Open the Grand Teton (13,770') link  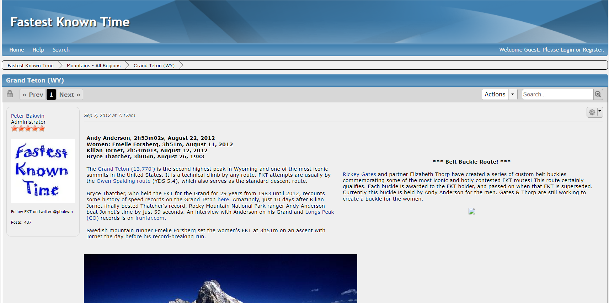126,169
